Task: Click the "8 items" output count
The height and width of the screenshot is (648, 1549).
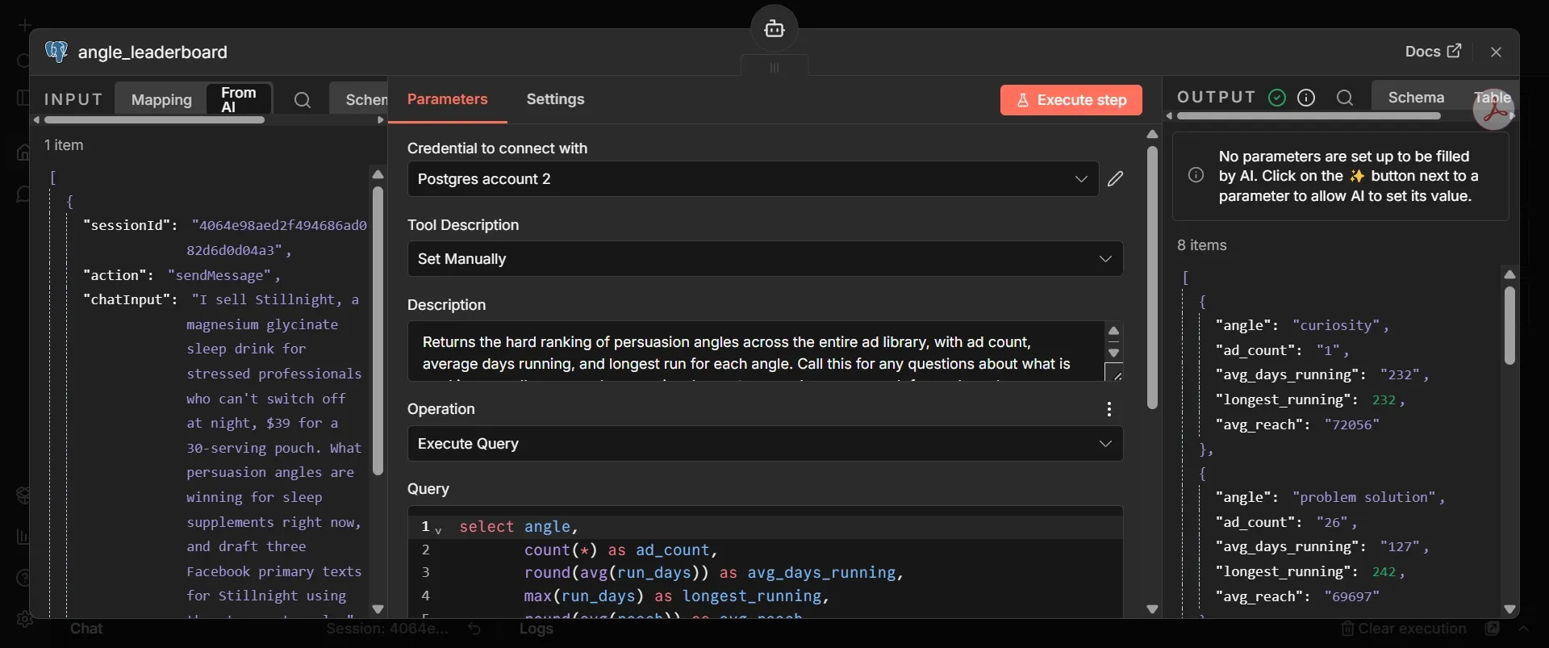Action: [1202, 245]
